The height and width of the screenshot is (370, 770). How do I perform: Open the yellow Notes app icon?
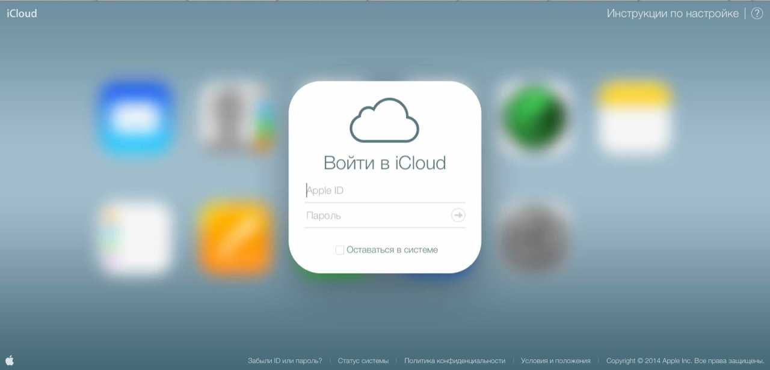coord(634,118)
